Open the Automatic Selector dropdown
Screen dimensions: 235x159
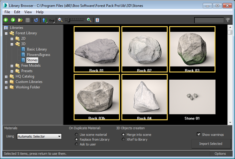[39, 136]
